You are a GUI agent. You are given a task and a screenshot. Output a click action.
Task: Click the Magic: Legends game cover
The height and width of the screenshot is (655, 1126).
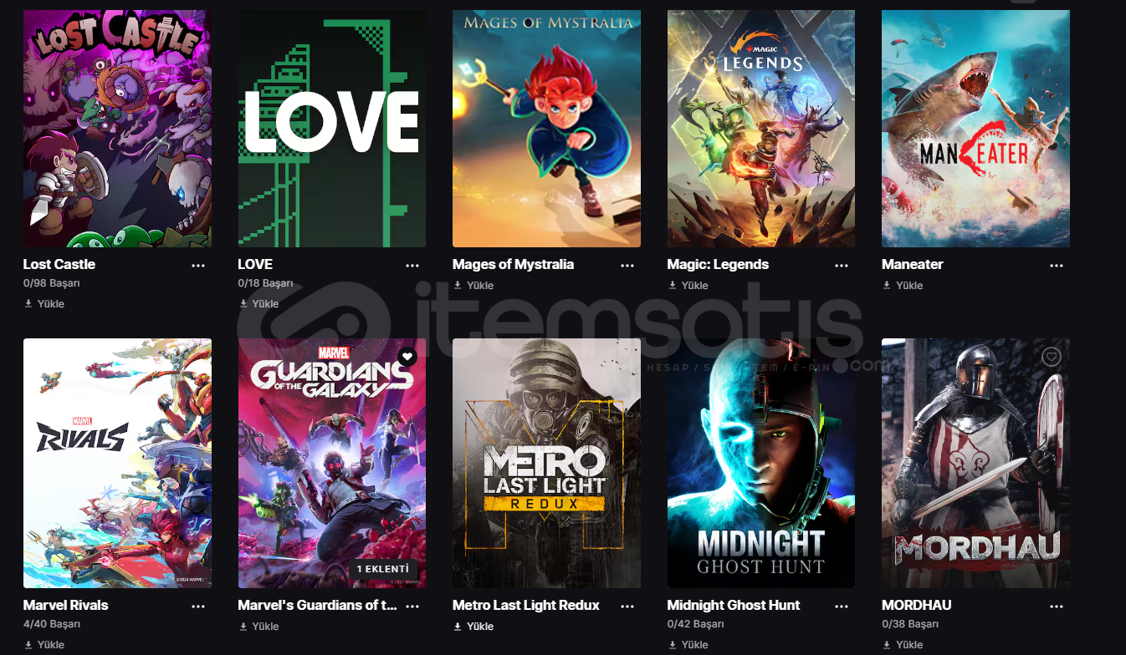pos(761,129)
